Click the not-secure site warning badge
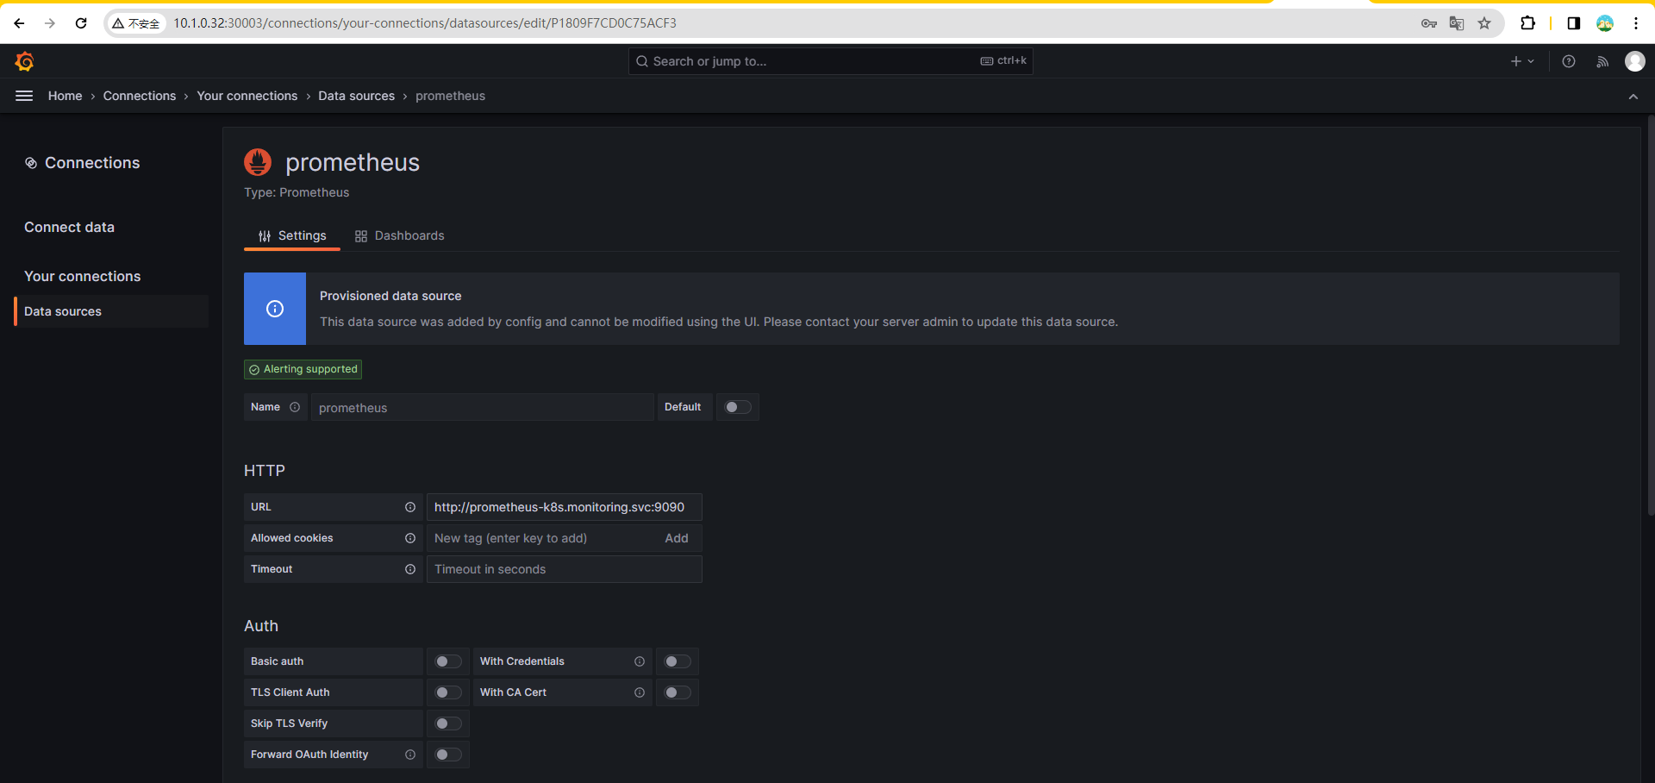Viewport: 1655px width, 783px height. [136, 23]
